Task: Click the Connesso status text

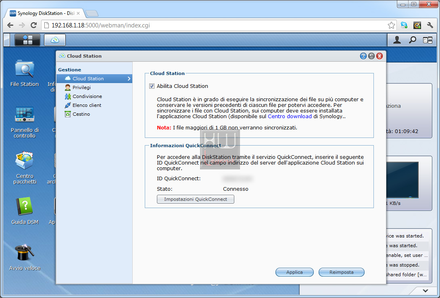Action: click(236, 189)
